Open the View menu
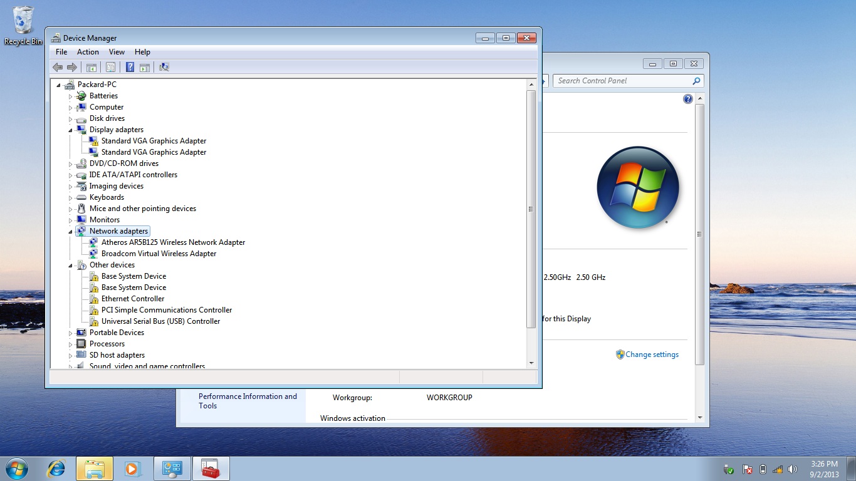The image size is (856, 481). coord(117,52)
